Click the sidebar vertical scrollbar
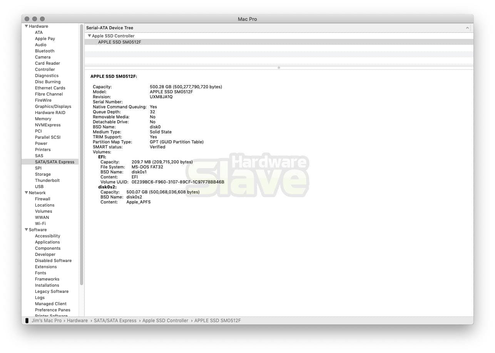Viewport: 495px width, 353px height. 82,155
